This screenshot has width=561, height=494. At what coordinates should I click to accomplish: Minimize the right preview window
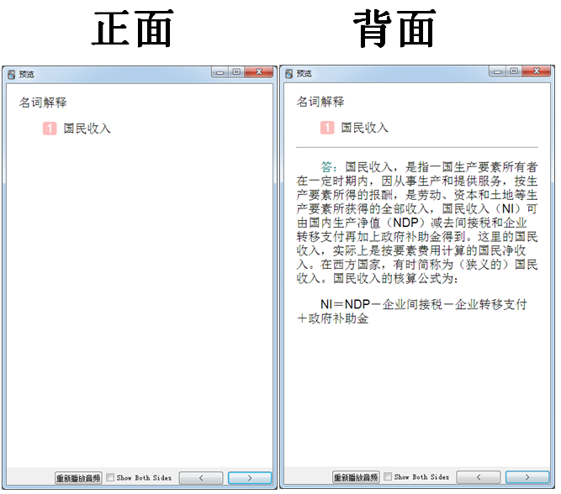(x=497, y=71)
